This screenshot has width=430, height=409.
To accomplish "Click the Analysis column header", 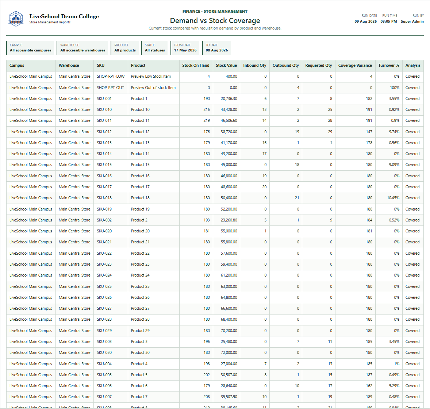I will 413,66.
